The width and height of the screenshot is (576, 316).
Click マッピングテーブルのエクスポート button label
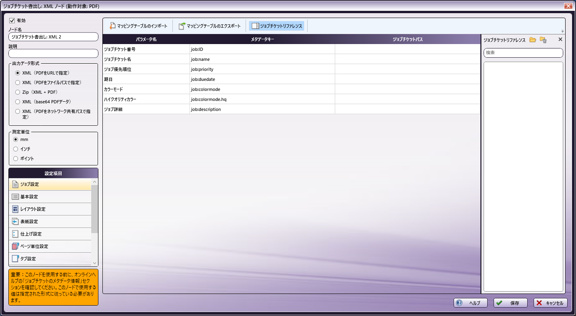click(x=214, y=26)
